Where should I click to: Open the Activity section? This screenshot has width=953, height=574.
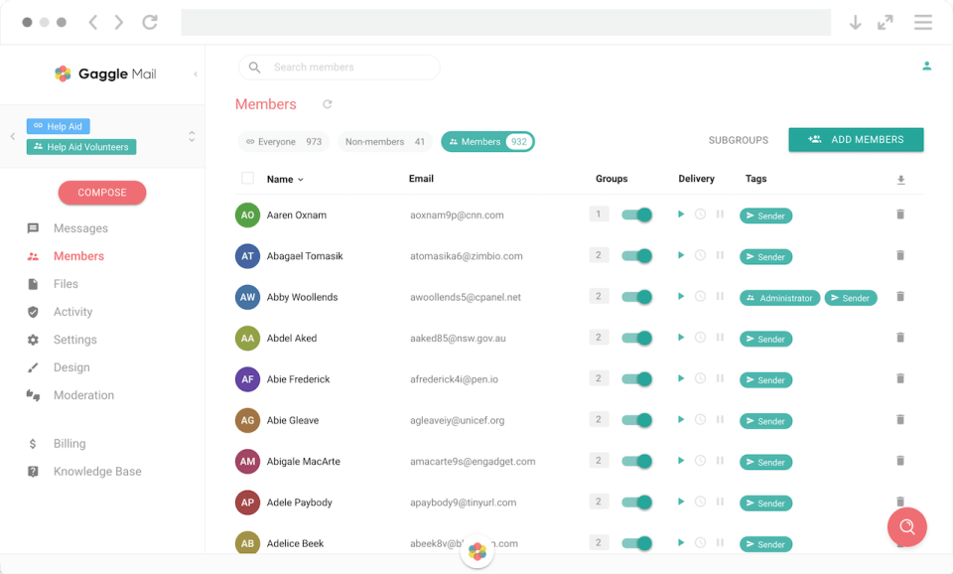(78, 311)
